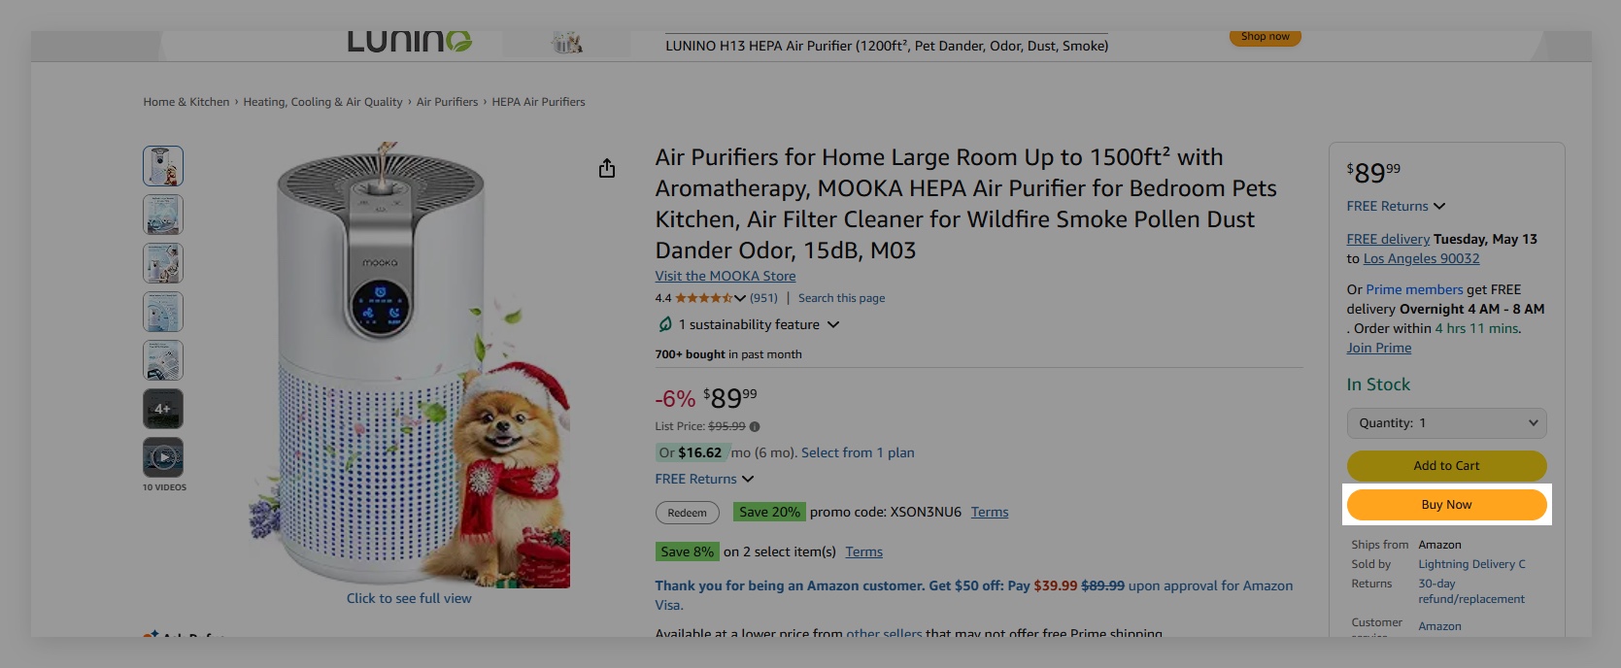The image size is (1621, 668).
Task: Expand the rating breakdown arrow next to 4.4
Action: pos(740,298)
